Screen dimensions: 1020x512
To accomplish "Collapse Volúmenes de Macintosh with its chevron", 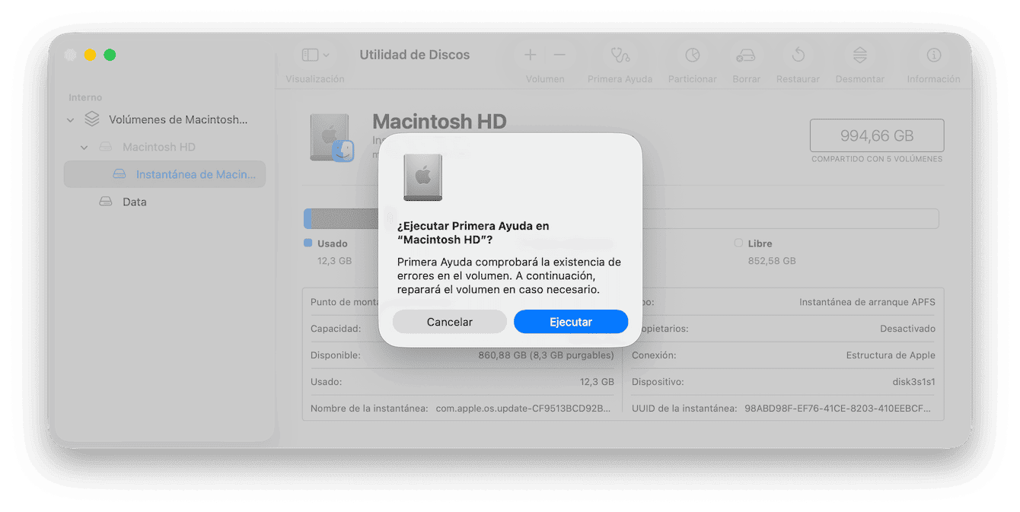I will pos(70,119).
